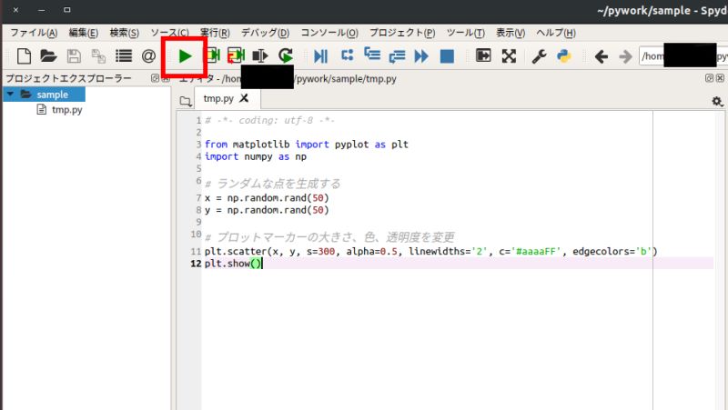This screenshot has width=728, height=410.
Task: Click the 'import numpy as np' line
Action: [x=256, y=156]
